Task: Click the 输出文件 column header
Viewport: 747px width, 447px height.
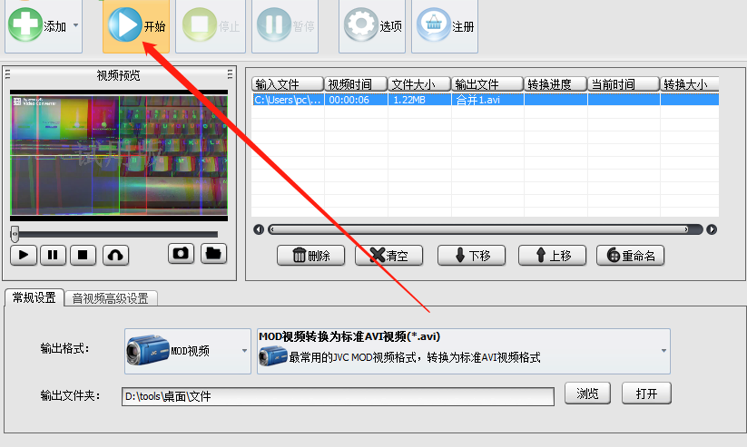Action: tap(487, 84)
